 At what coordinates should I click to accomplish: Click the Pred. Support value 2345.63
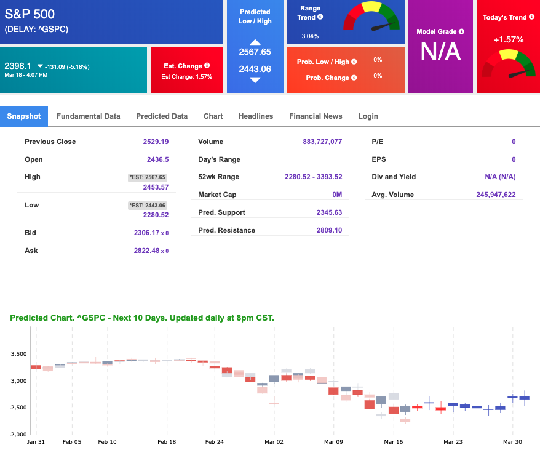click(329, 212)
